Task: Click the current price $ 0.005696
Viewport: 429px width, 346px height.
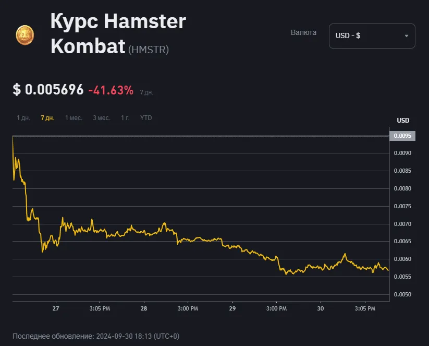Action: tap(47, 90)
